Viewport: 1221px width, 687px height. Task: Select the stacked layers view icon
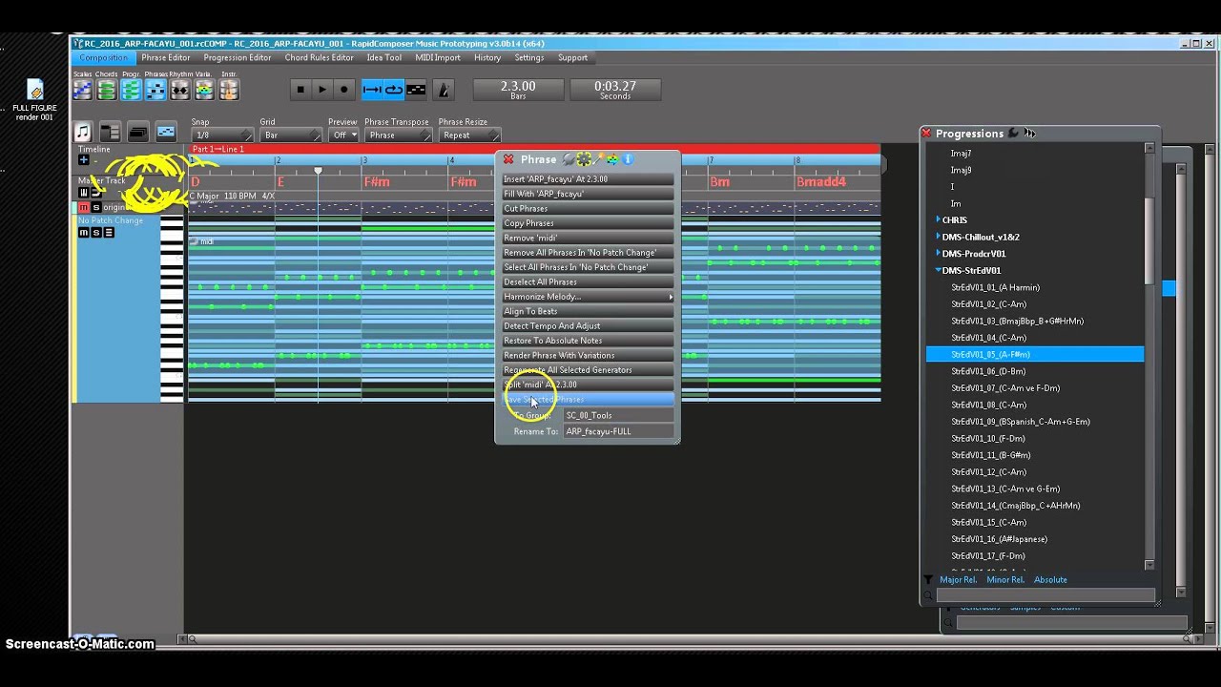[x=137, y=133]
